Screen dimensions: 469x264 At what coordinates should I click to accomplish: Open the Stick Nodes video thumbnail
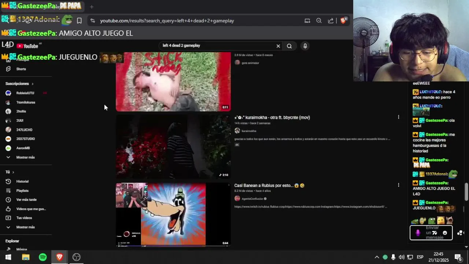(x=173, y=81)
